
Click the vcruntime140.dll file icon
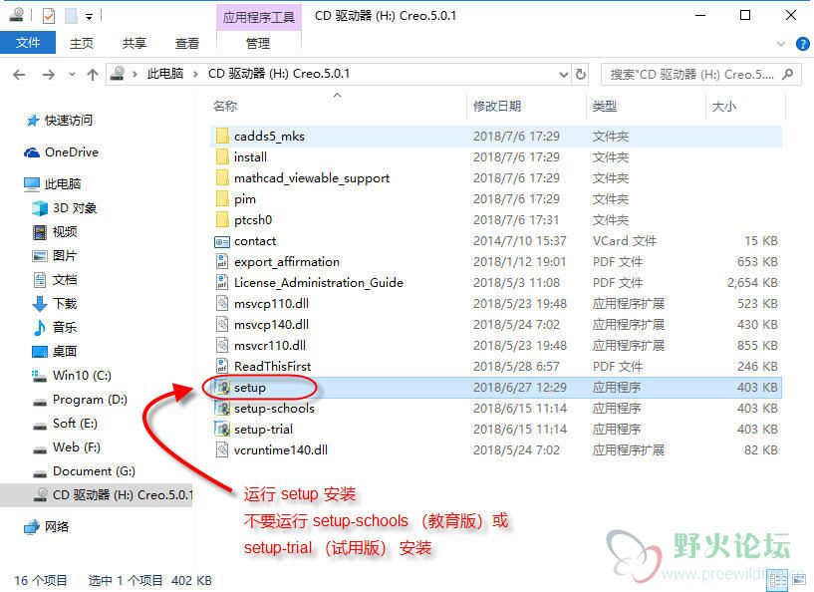(x=222, y=449)
